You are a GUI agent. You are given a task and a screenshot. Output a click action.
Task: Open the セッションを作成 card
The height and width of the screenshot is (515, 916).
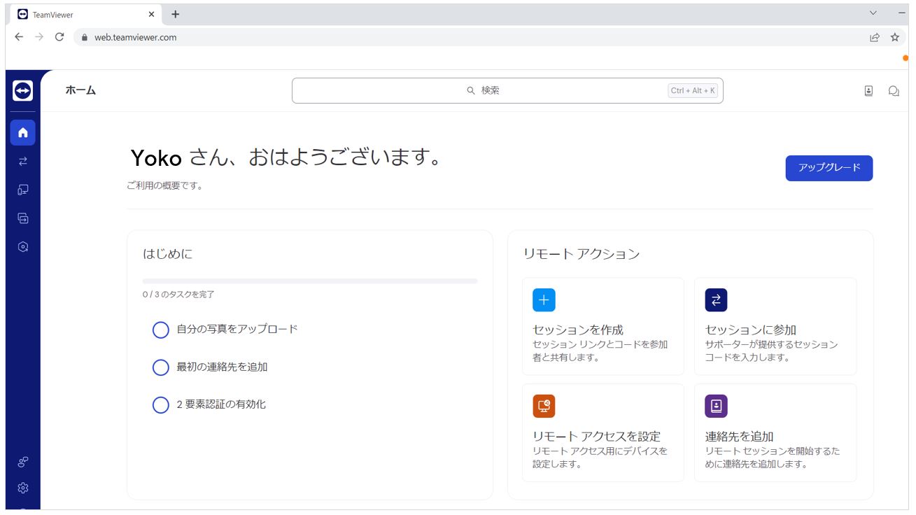[602, 325]
